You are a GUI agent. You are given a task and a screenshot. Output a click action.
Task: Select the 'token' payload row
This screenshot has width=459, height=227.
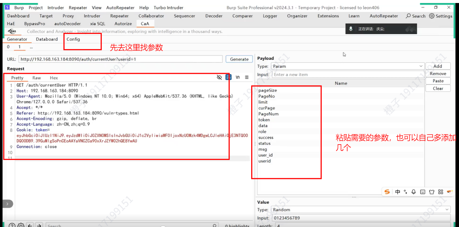point(341,120)
